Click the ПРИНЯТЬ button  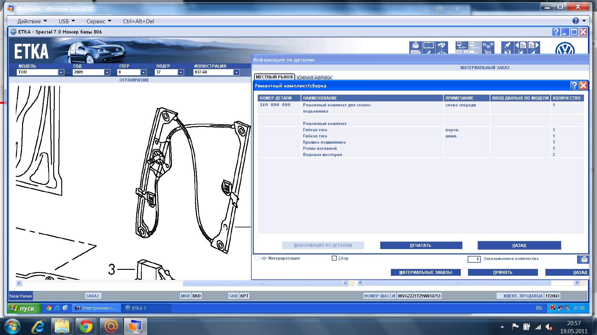click(503, 272)
